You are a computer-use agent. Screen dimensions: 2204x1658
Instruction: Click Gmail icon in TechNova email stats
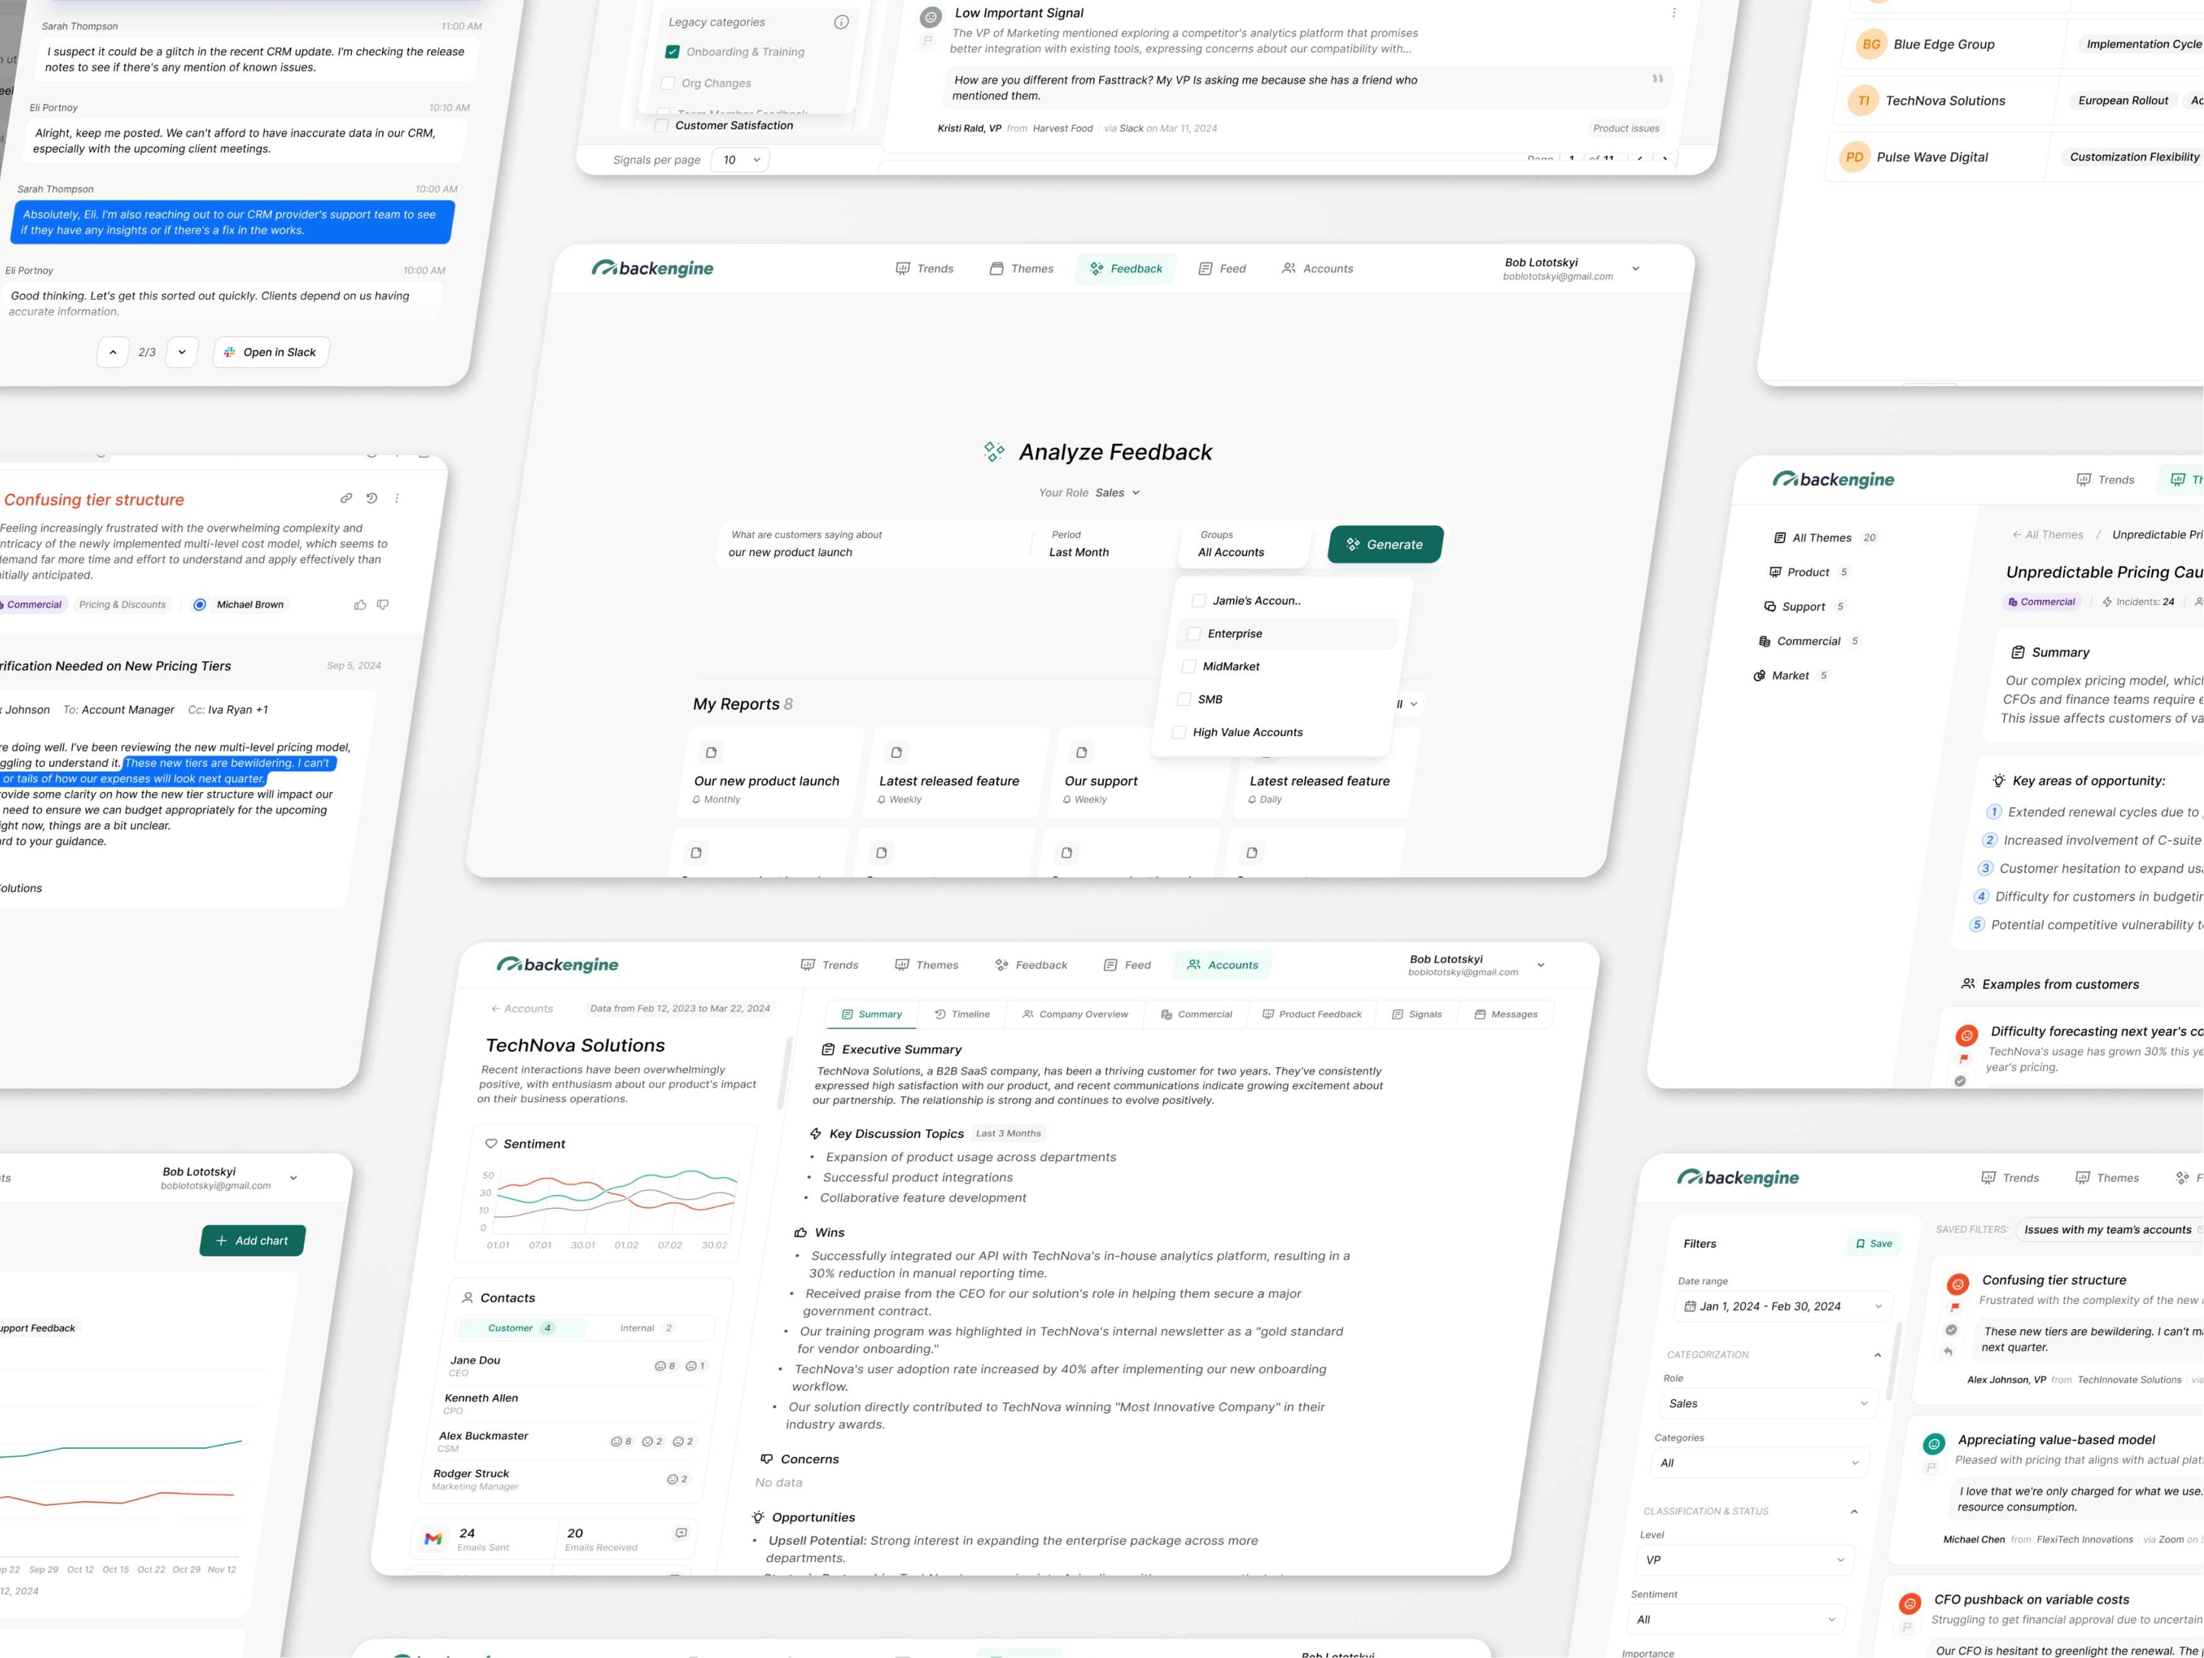pos(432,1538)
